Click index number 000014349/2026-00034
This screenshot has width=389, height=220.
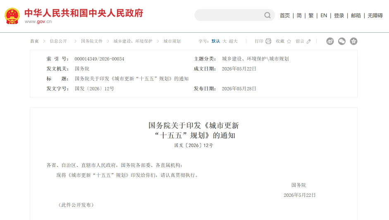point(99,59)
